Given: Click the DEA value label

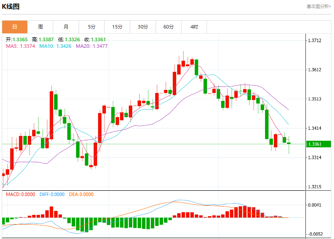Looking at the screenshot, I should click(x=81, y=194).
